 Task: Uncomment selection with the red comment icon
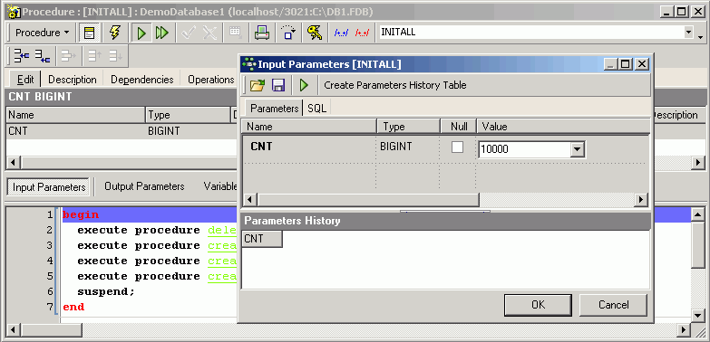[x=362, y=33]
